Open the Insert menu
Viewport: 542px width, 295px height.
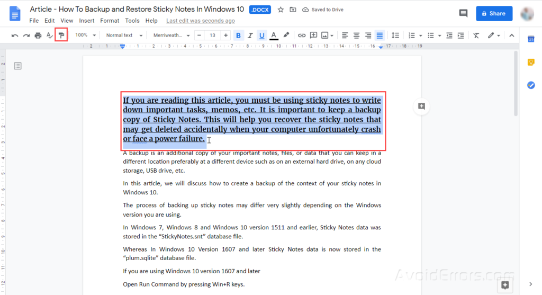pos(86,21)
